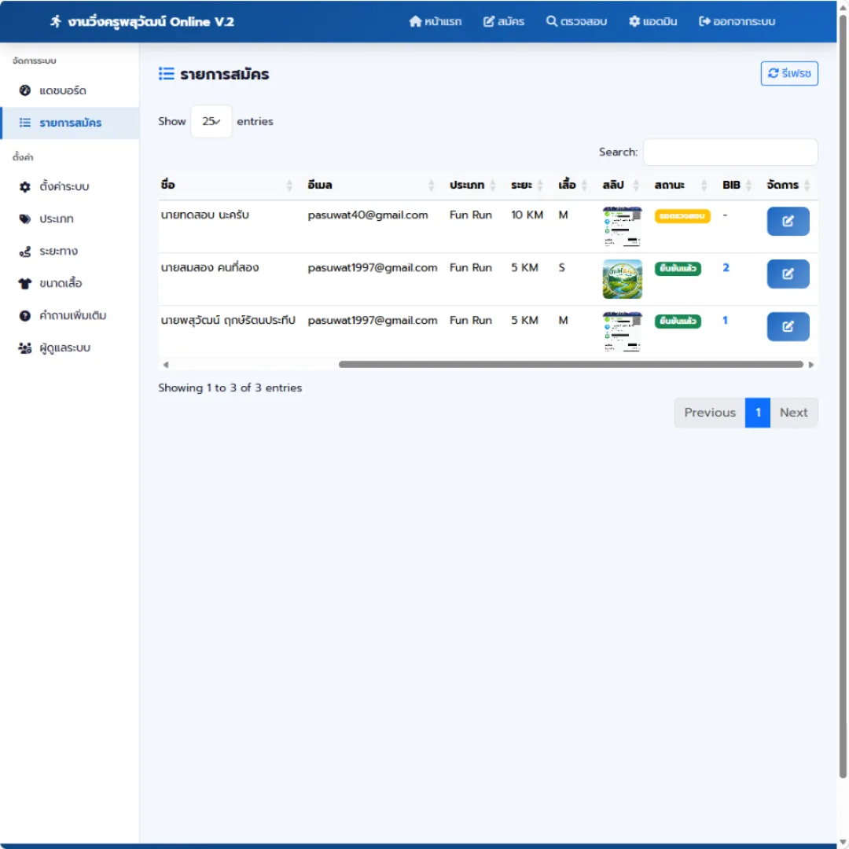Viewport: 849px width, 849px height.
Task: Sort table by สลิป slip column
Action: 620,186
